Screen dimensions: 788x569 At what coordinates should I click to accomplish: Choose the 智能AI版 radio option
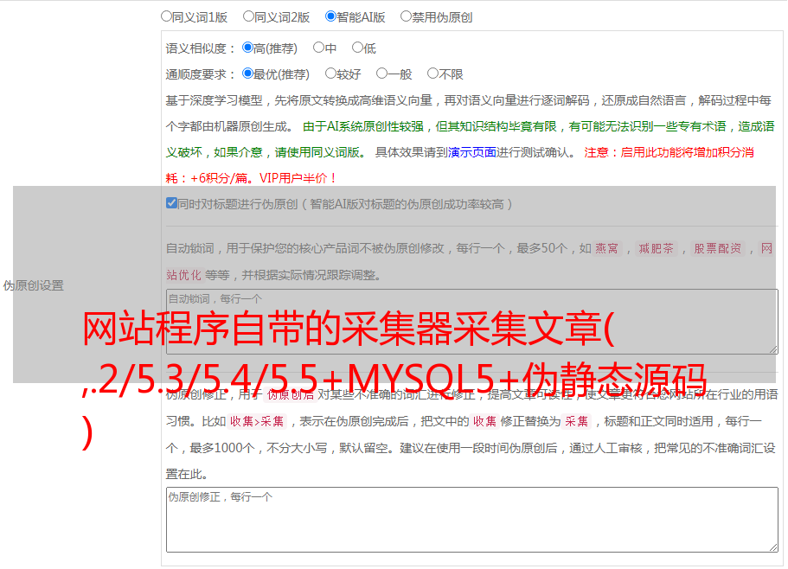[x=330, y=16]
